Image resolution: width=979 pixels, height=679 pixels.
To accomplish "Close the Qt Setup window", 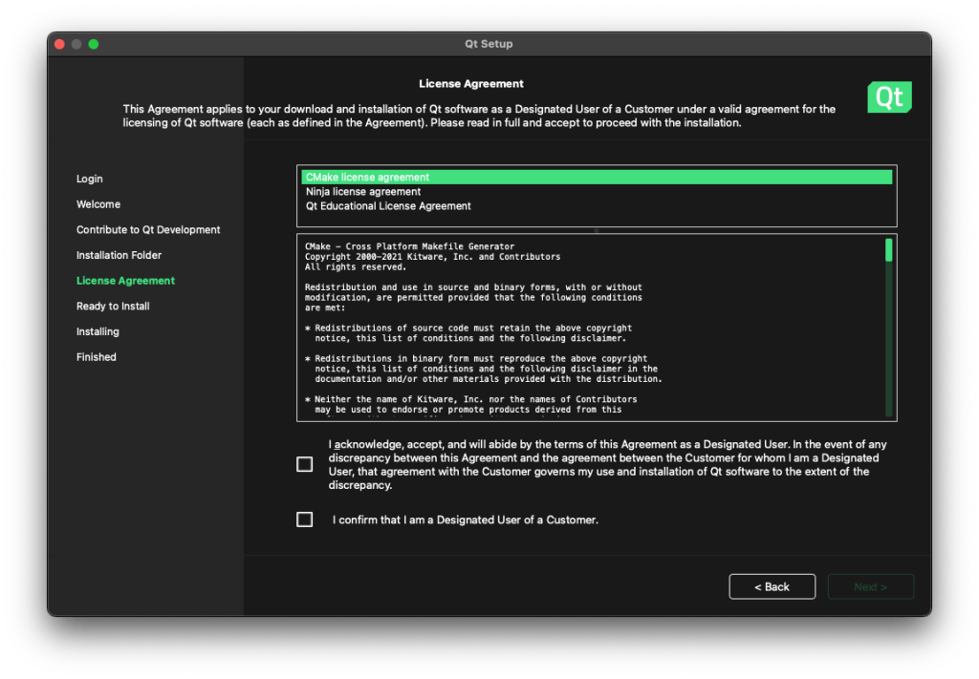I will 59,44.
